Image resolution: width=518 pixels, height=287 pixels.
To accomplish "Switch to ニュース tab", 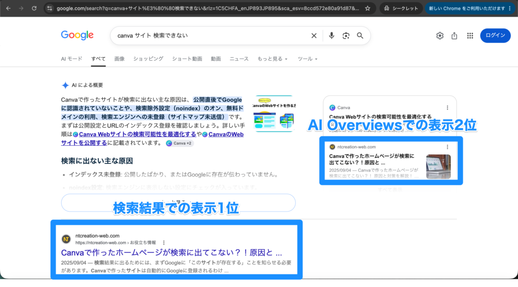I will point(239,59).
